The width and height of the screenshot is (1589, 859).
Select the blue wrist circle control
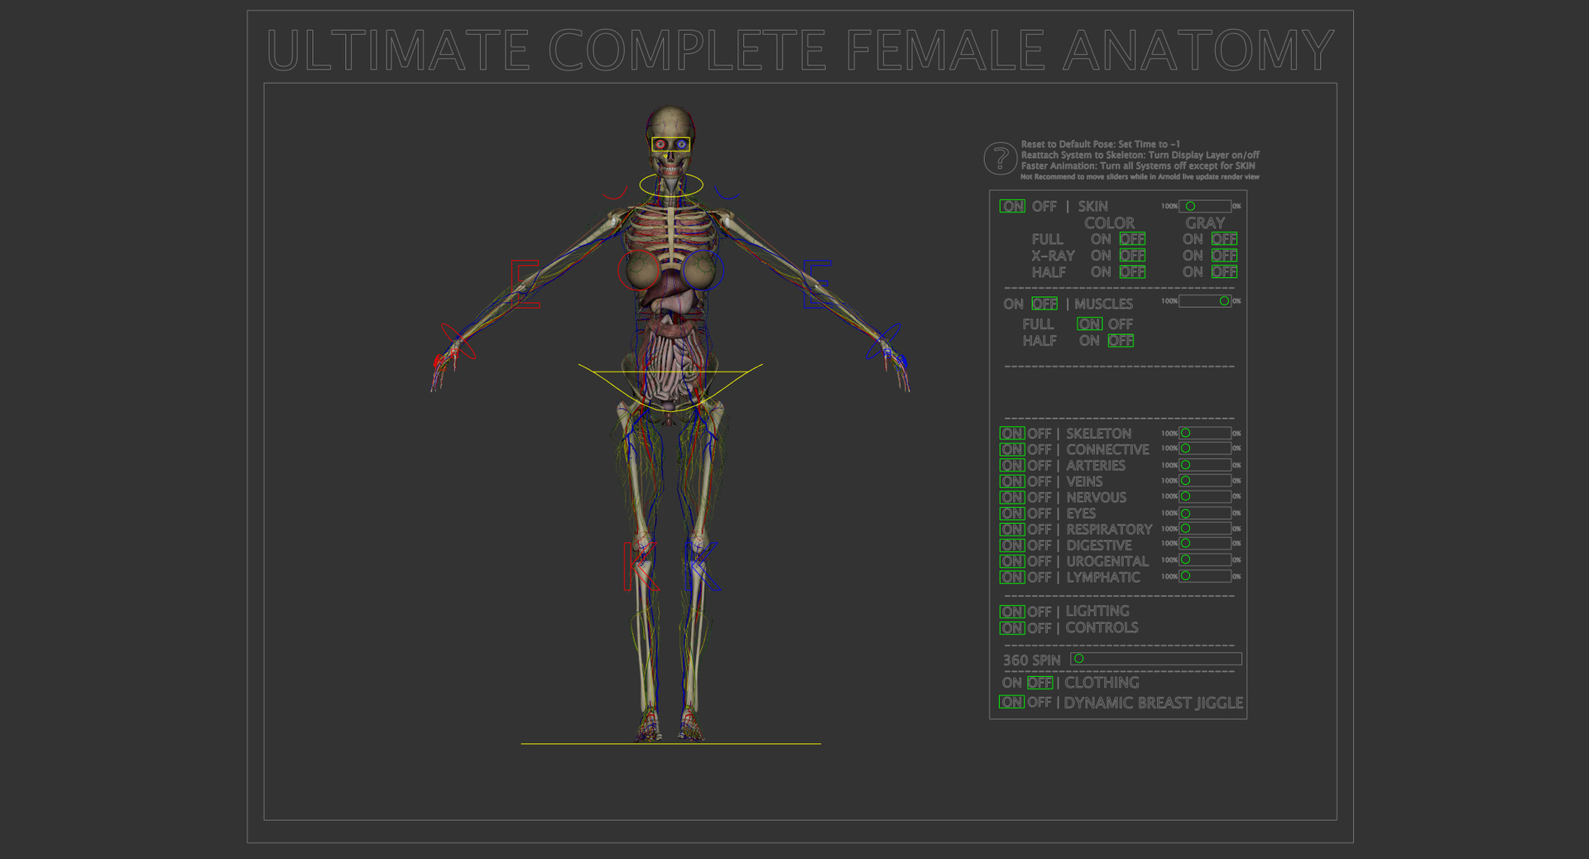883,341
